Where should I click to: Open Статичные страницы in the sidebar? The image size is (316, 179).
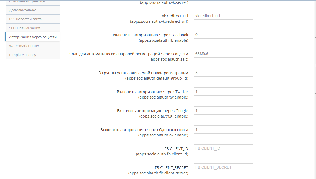pos(27,2)
